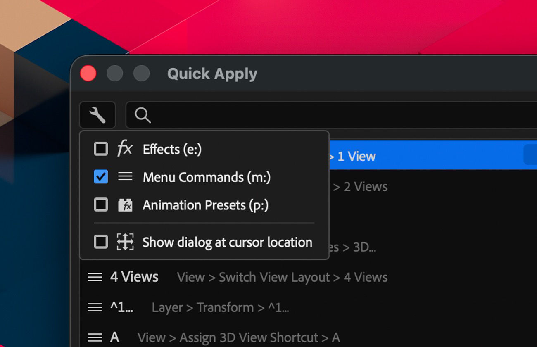
Task: Focus the Quick Apply search field
Action: coord(331,115)
